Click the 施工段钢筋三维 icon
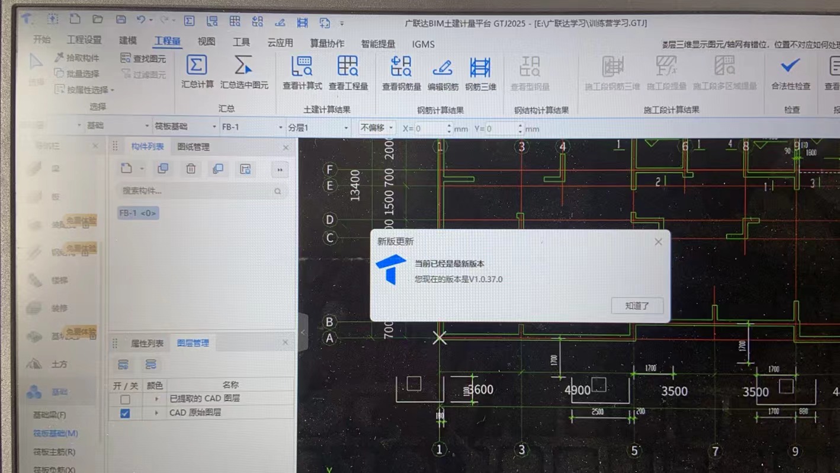840x473 pixels. tap(613, 67)
